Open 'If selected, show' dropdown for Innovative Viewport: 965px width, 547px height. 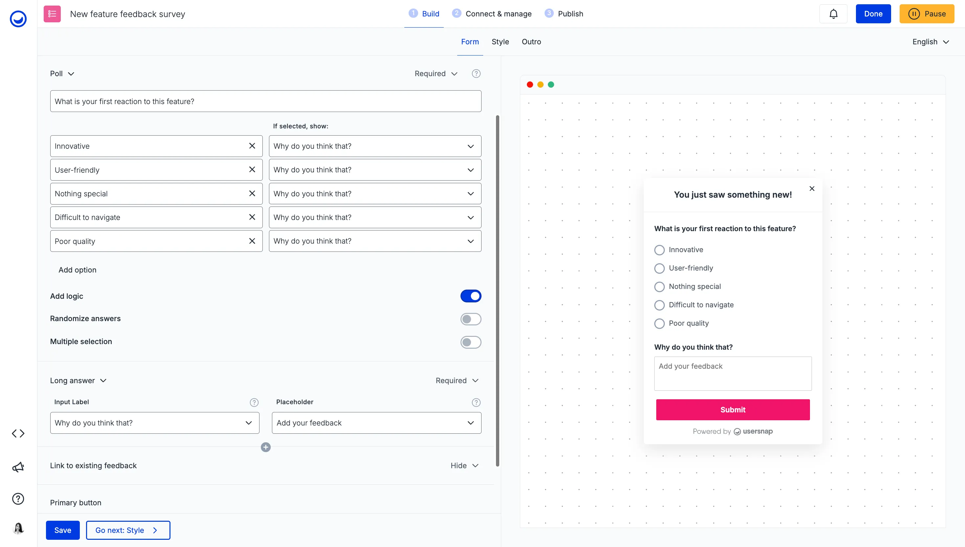(x=375, y=146)
